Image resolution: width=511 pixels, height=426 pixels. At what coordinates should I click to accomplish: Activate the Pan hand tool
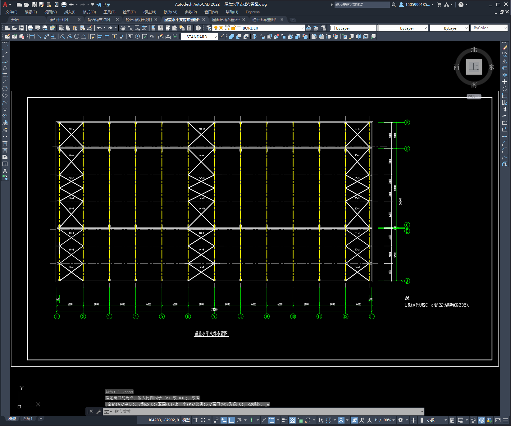(123, 28)
